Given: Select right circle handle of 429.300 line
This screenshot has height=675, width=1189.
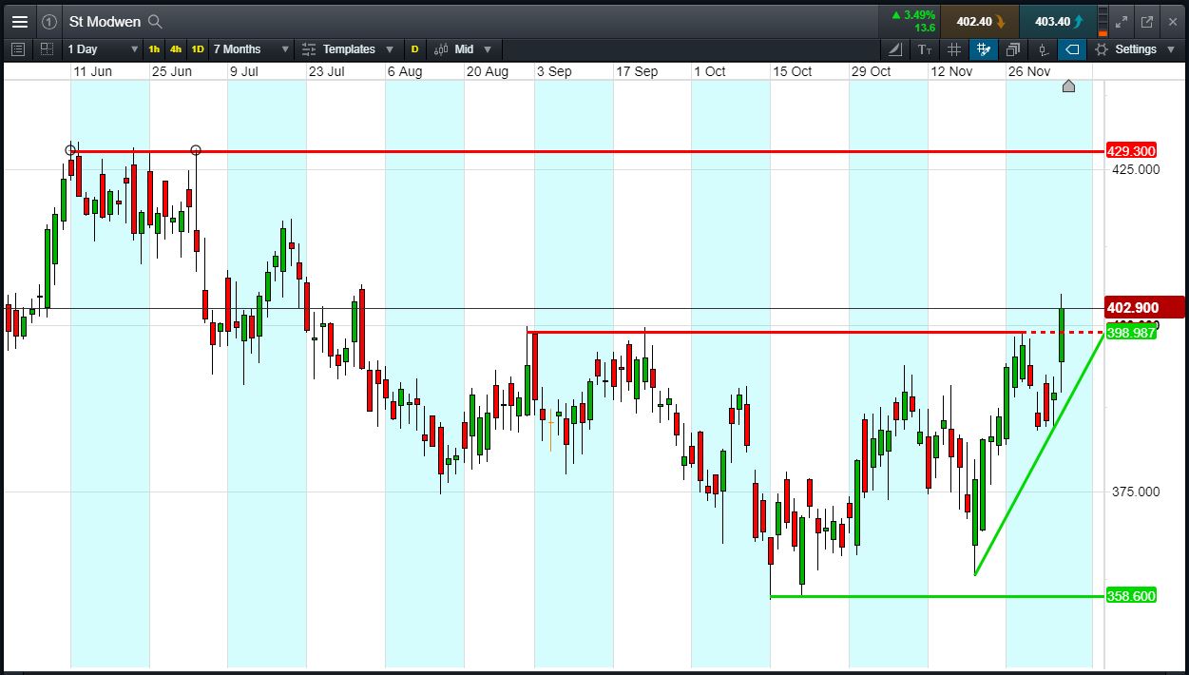Looking at the screenshot, I should pos(196,150).
